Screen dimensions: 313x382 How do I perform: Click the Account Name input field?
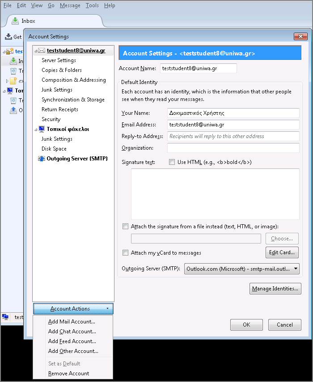(198, 68)
